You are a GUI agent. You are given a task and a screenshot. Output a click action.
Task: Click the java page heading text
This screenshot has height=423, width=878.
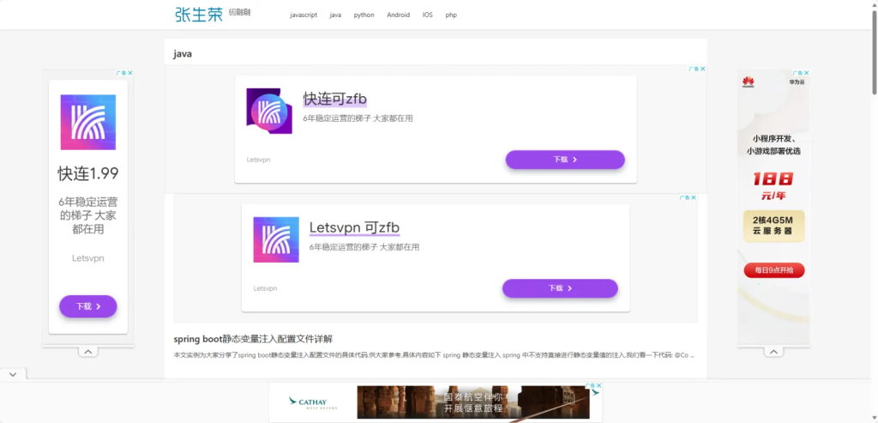[x=183, y=54]
